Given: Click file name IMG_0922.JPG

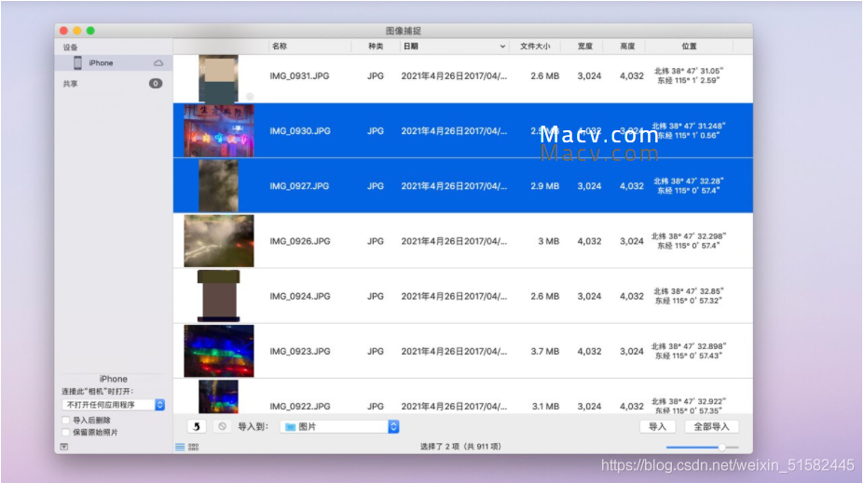Looking at the screenshot, I should pos(300,406).
